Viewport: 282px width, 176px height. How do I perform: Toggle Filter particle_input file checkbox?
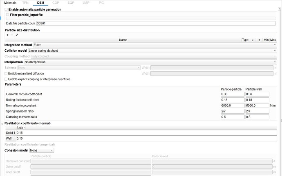coord(7,15)
